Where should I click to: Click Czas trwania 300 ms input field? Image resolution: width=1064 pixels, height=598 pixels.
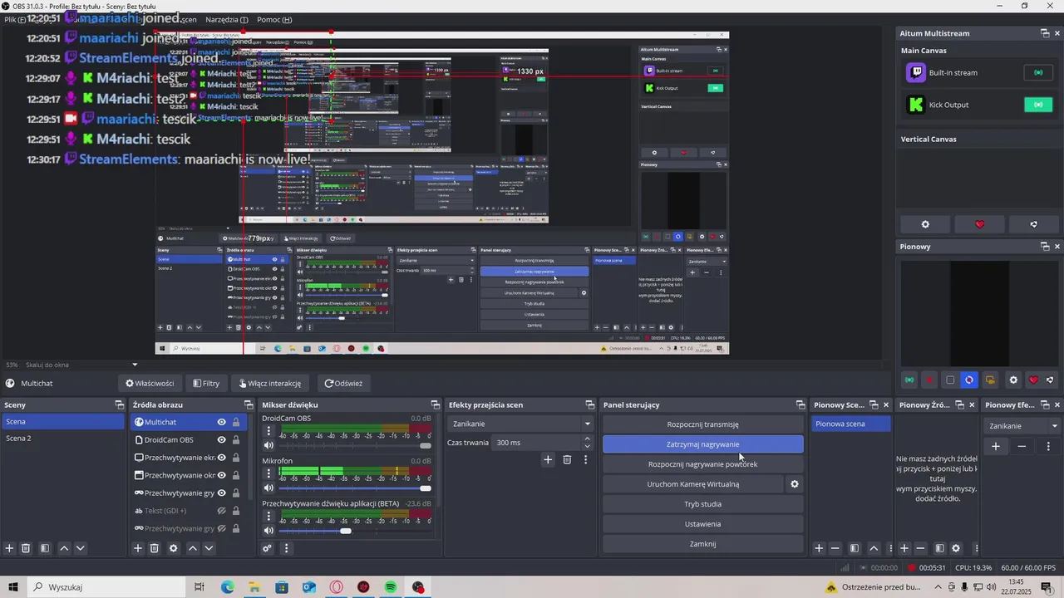pyautogui.click(x=536, y=443)
